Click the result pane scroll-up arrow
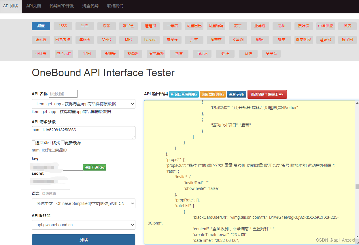 [357, 103]
